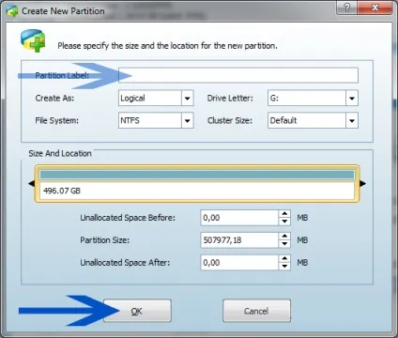This screenshot has height=338, width=398.
Task: Click the instruction text about size and location
Action: point(168,46)
